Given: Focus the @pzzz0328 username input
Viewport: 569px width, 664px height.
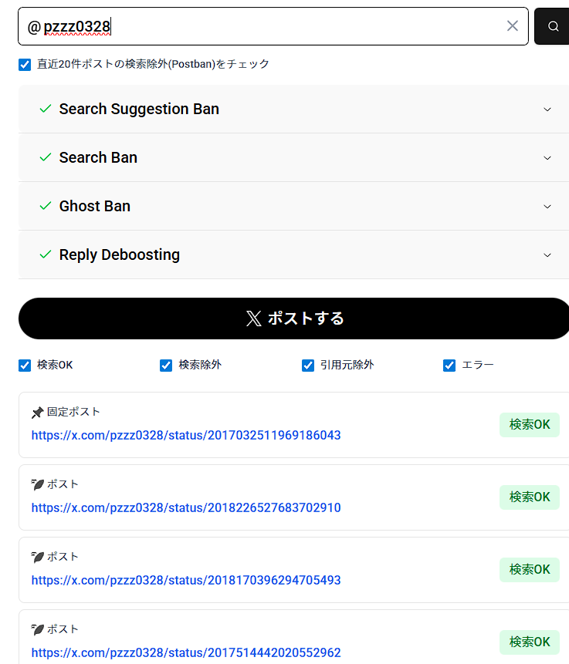Looking at the screenshot, I should [x=273, y=26].
